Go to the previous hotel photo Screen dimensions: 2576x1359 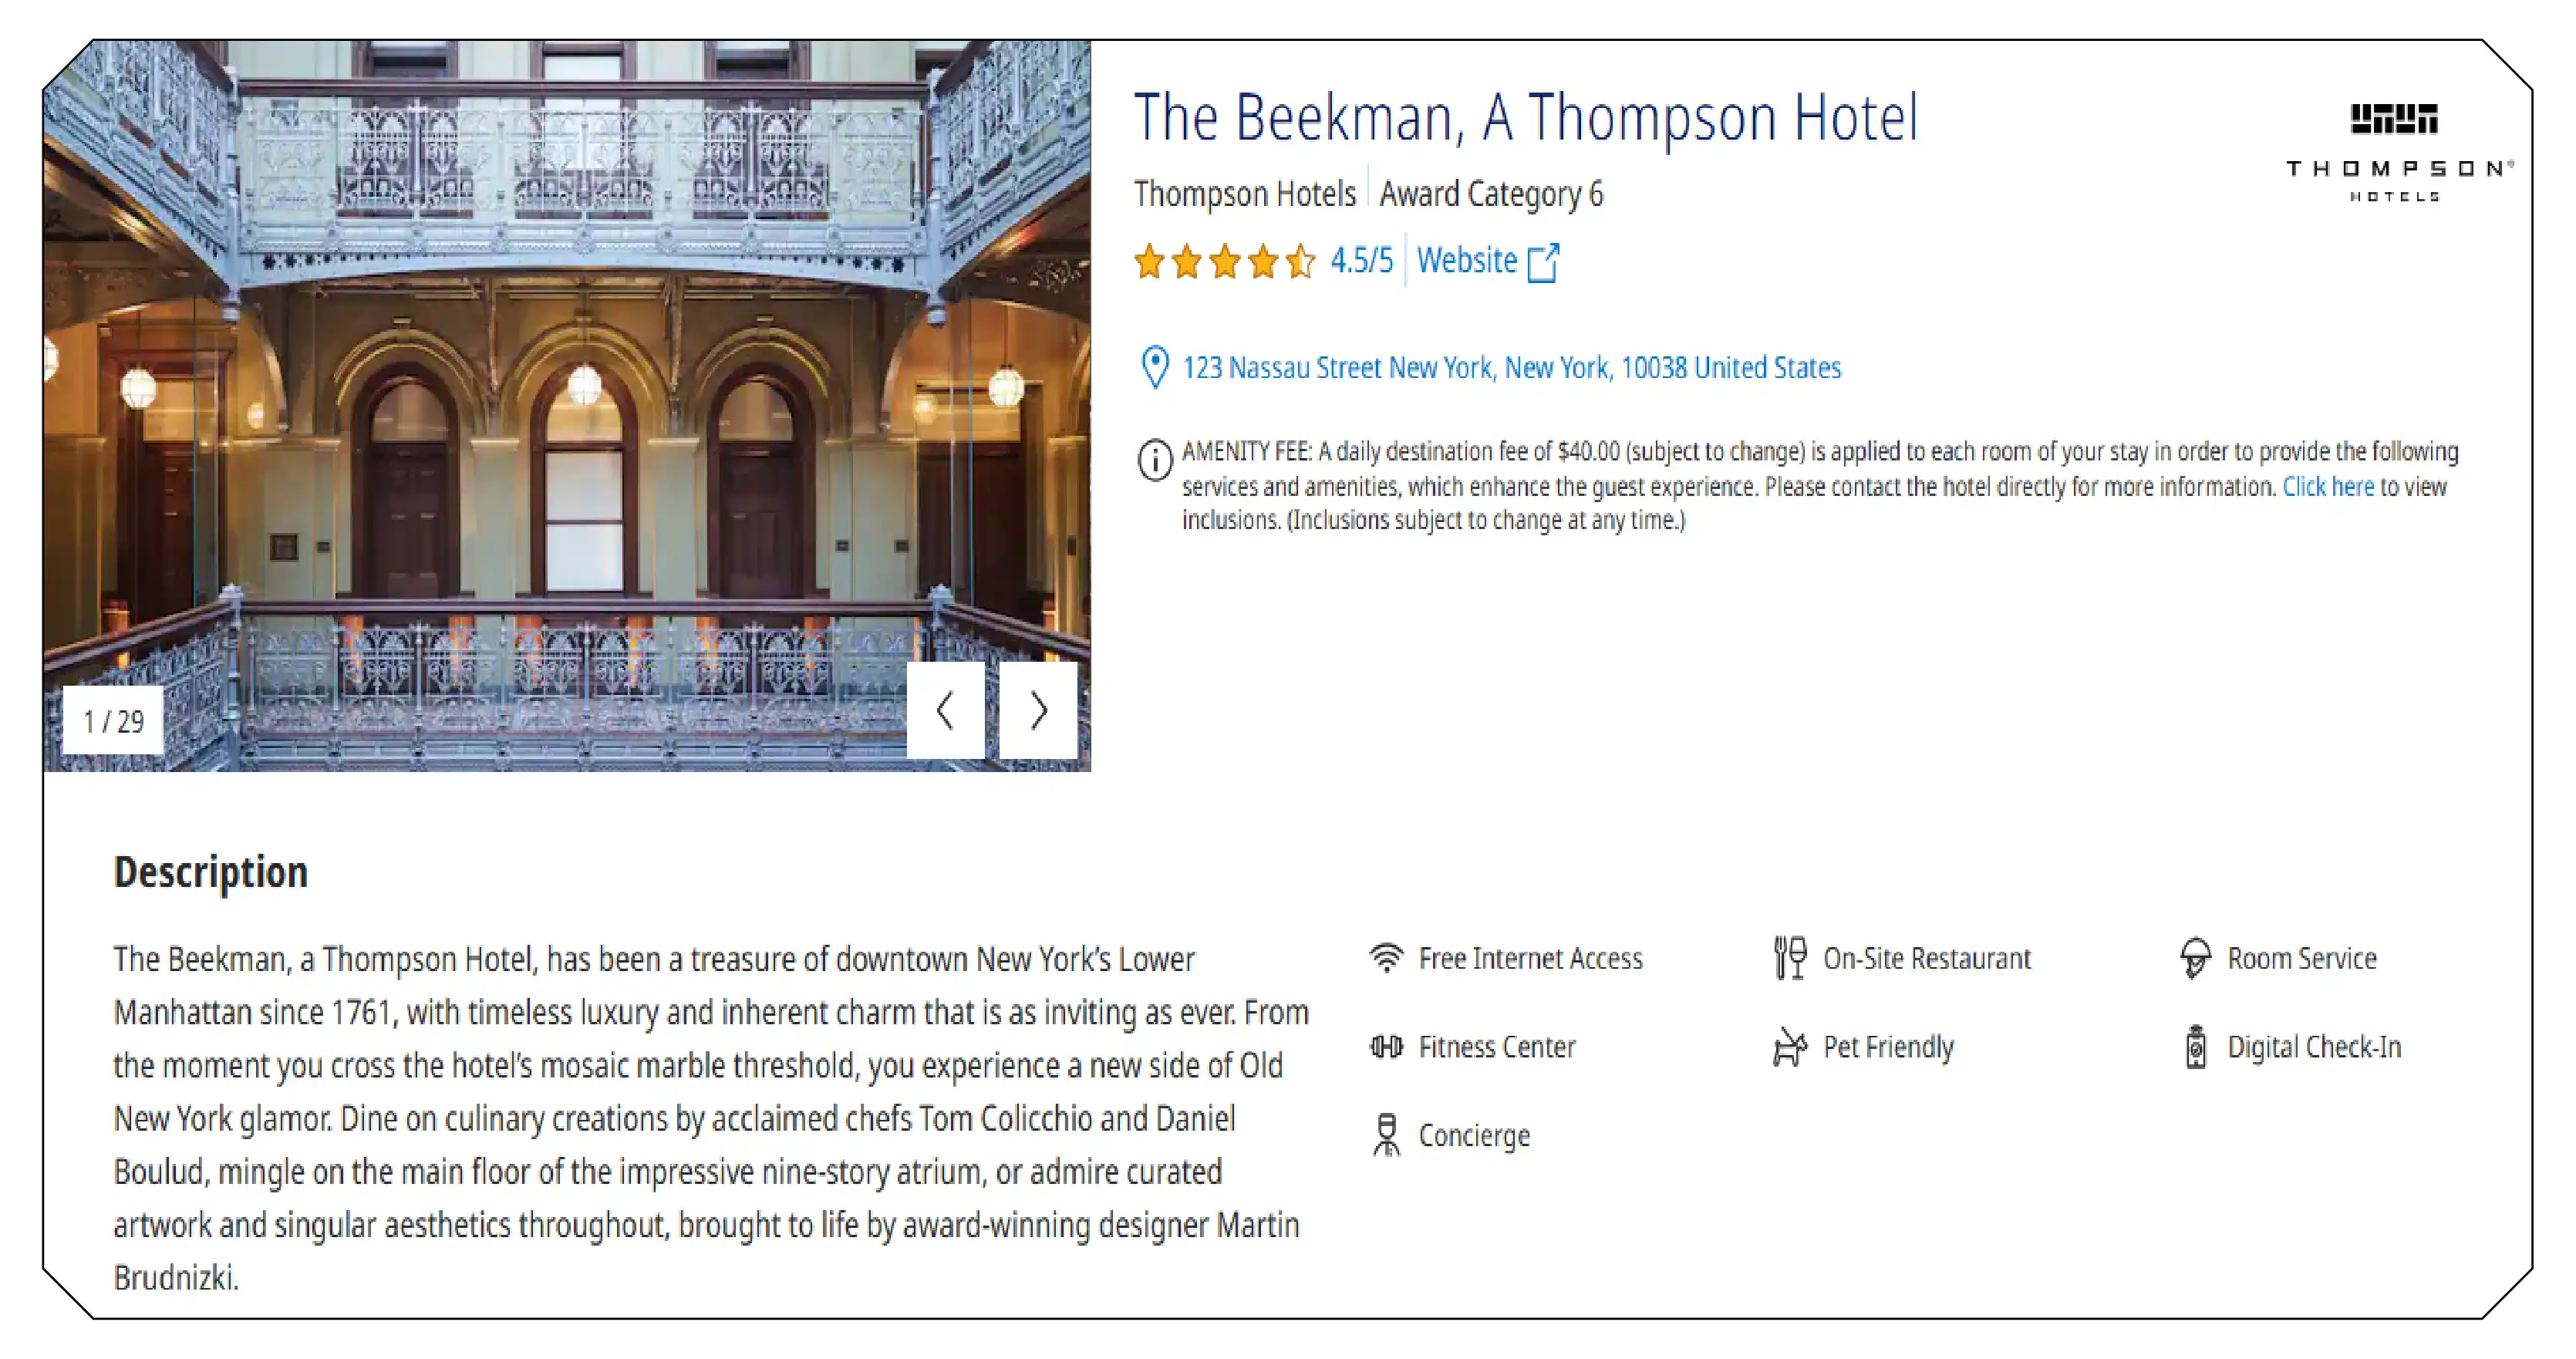click(945, 711)
